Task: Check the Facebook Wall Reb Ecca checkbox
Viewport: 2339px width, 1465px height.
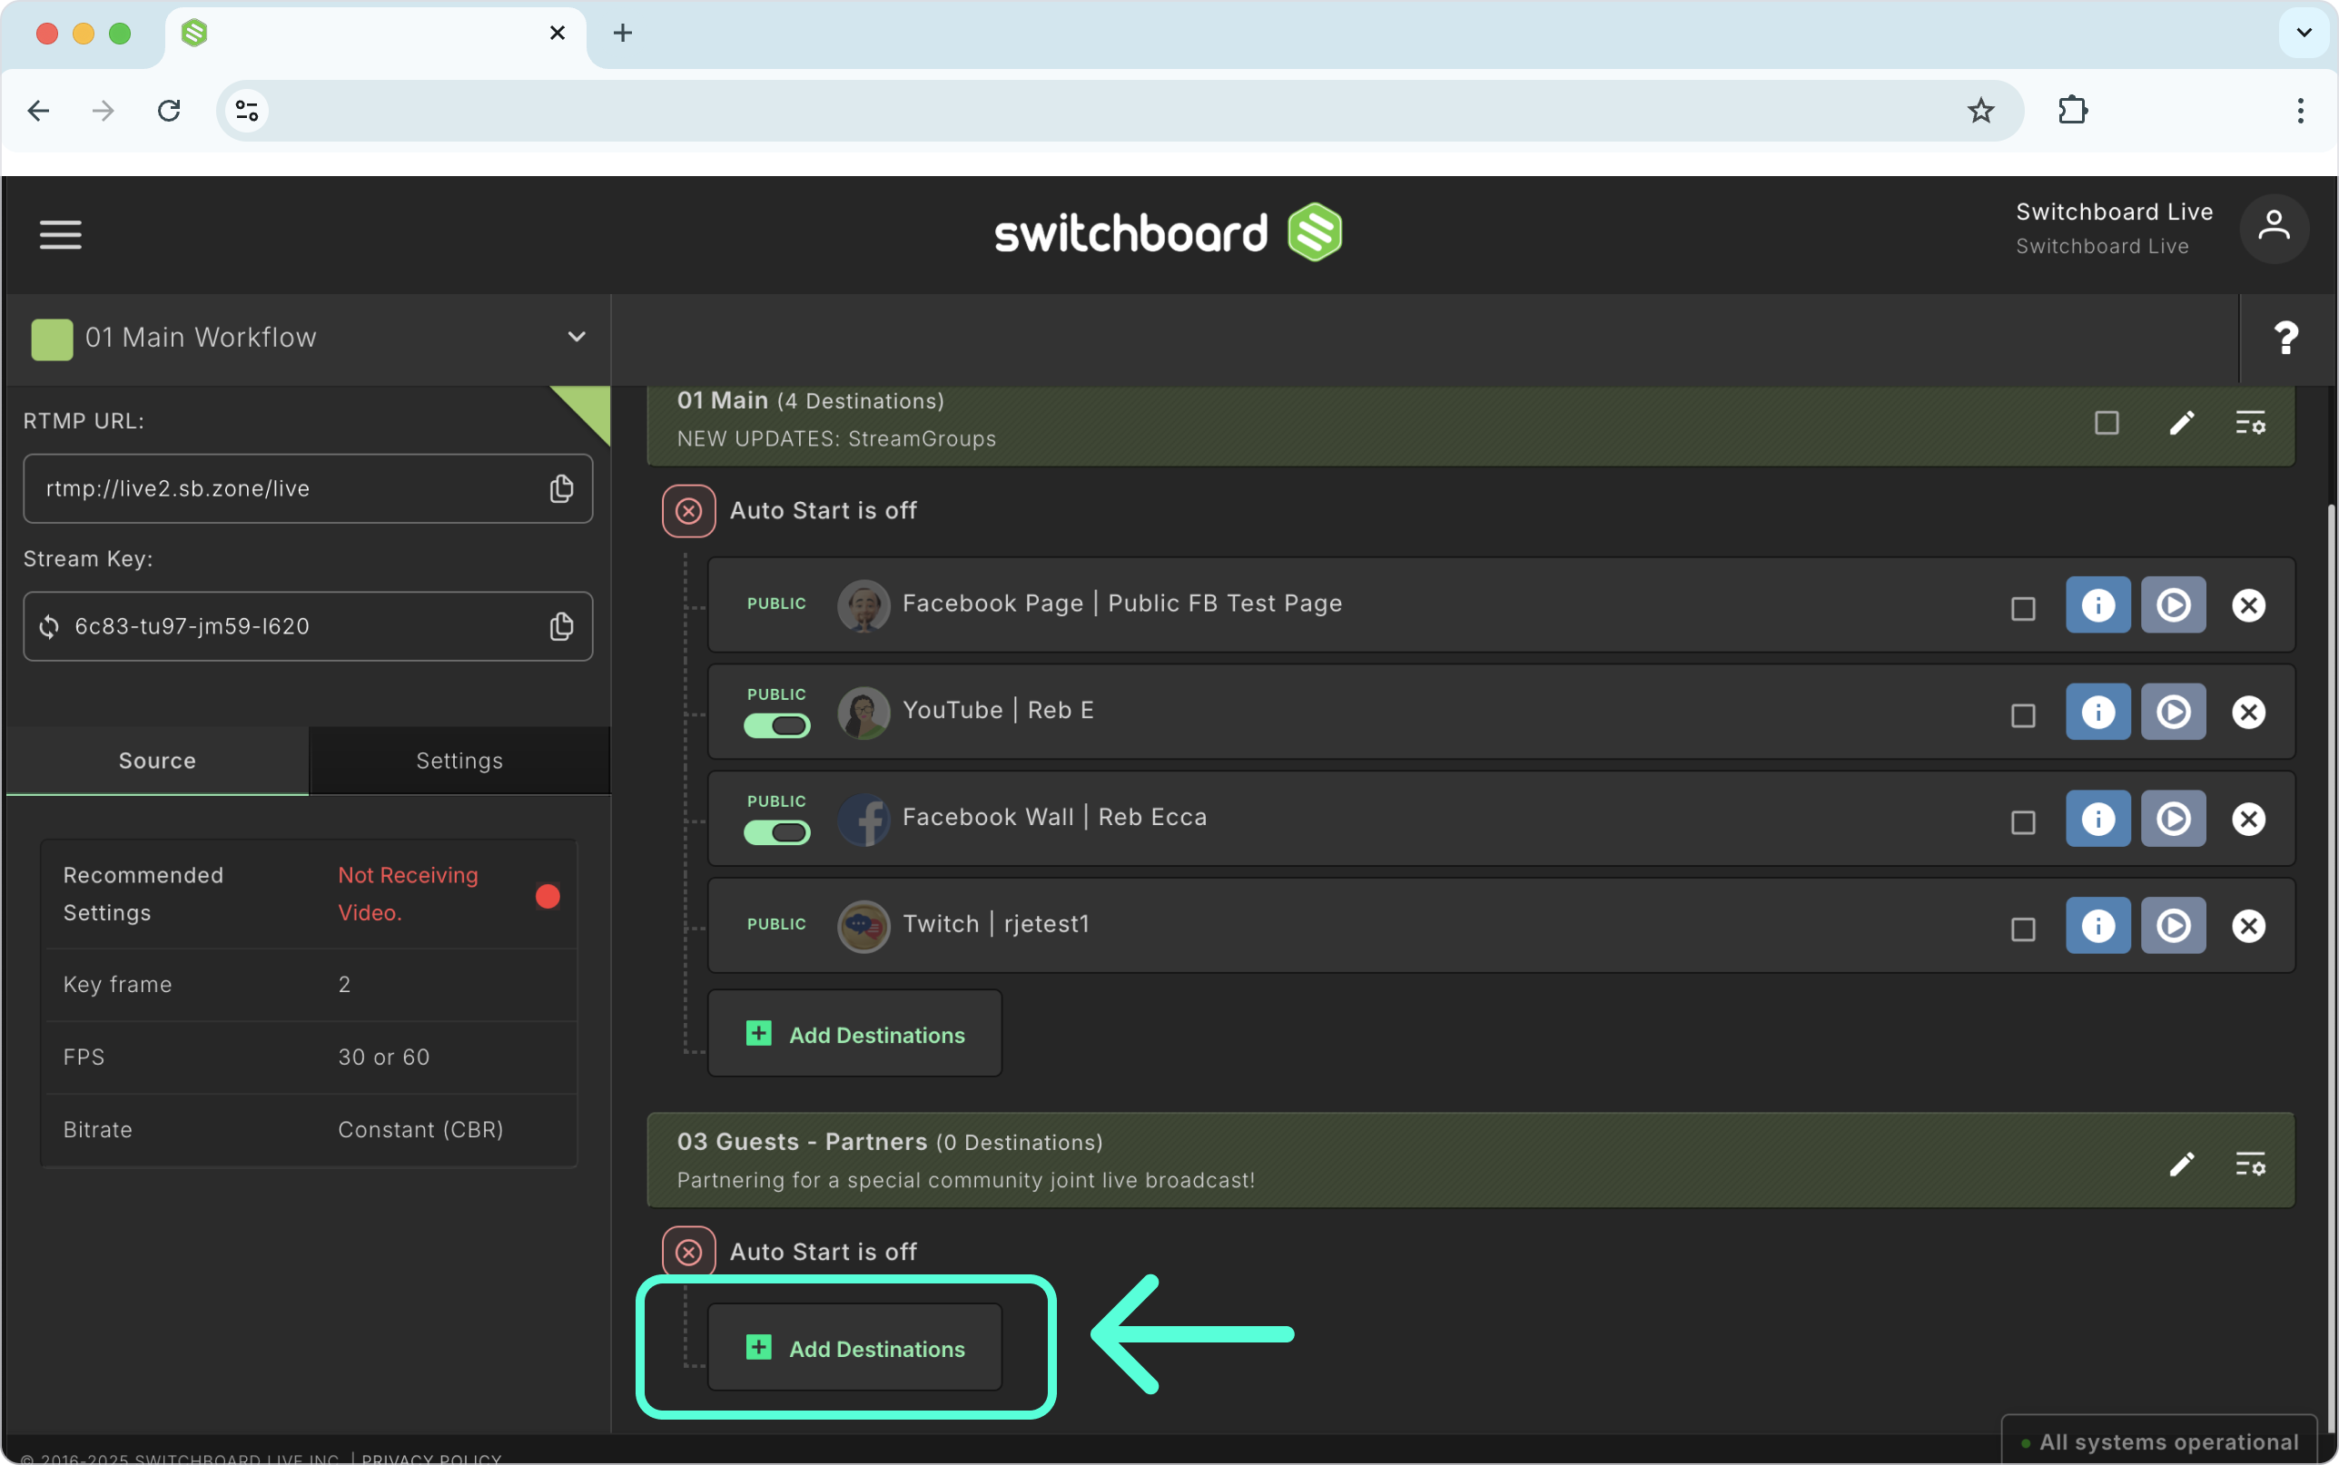Action: [2023, 821]
